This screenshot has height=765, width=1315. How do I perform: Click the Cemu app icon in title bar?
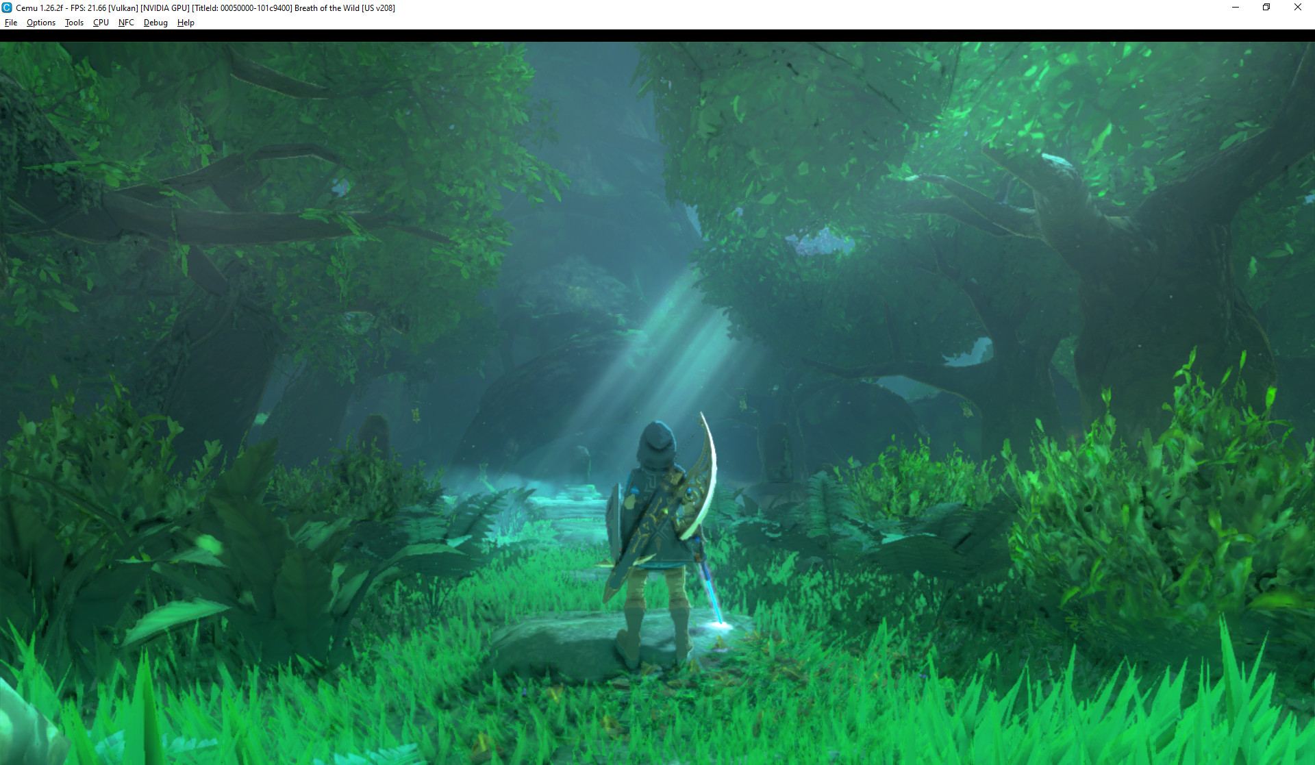pos(7,8)
